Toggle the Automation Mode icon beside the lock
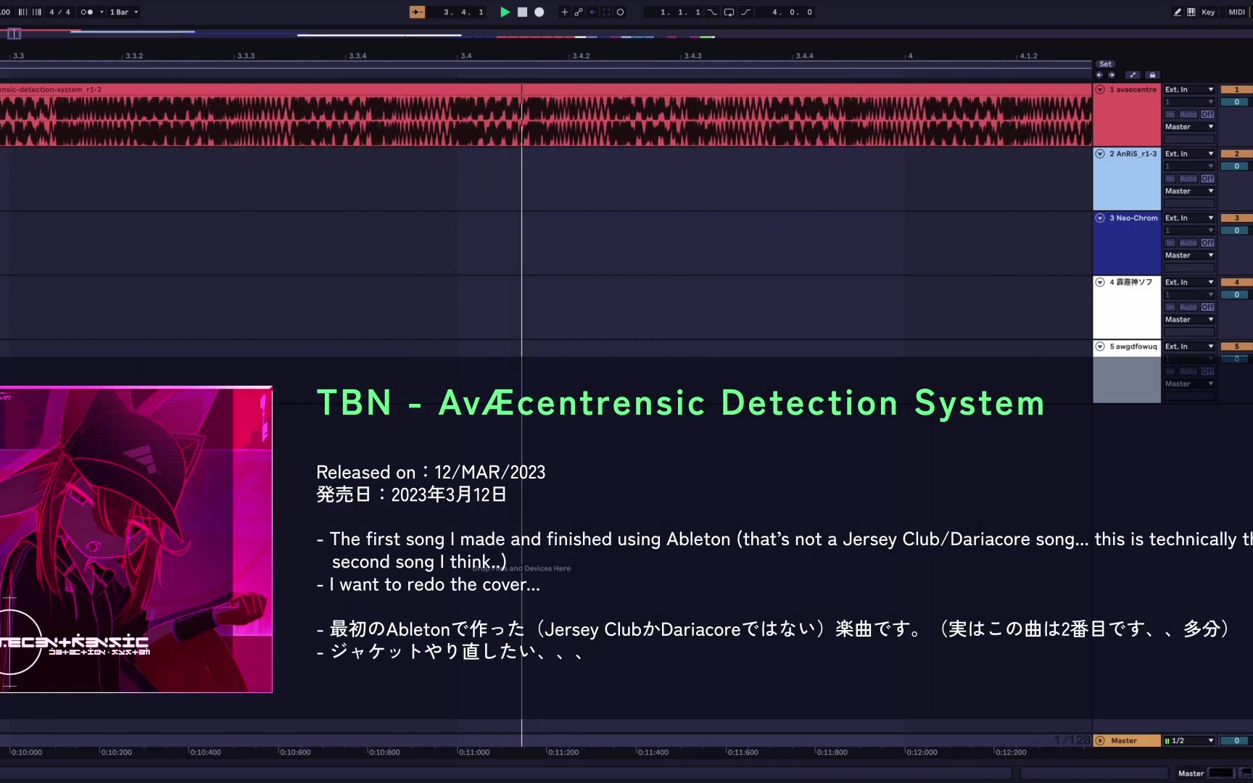Image resolution: width=1253 pixels, height=783 pixels. point(1133,75)
